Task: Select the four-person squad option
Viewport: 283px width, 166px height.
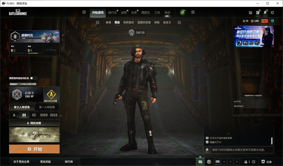Action: (44, 115)
